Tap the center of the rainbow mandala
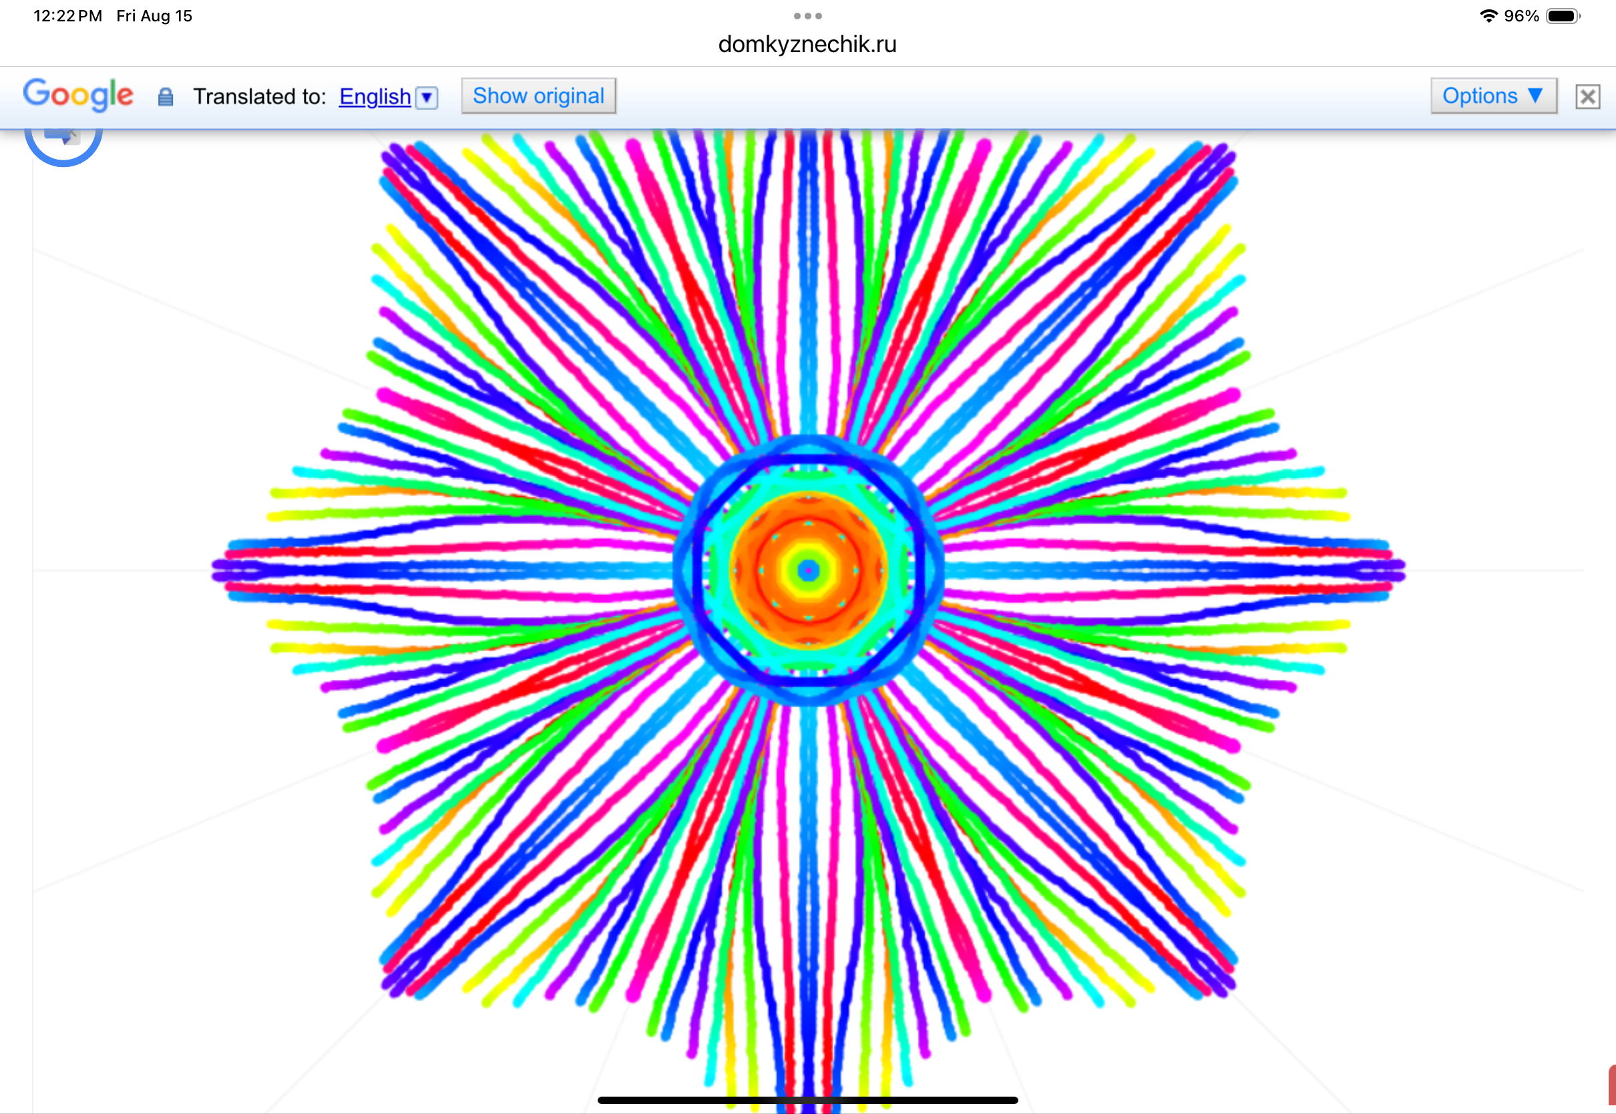The image size is (1616, 1114). (808, 570)
